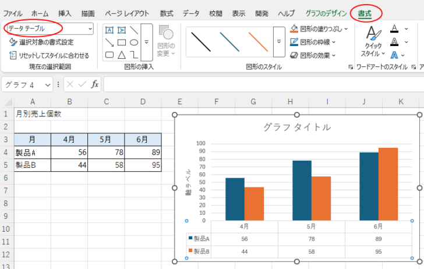Switch to the 表示 tab

click(239, 13)
